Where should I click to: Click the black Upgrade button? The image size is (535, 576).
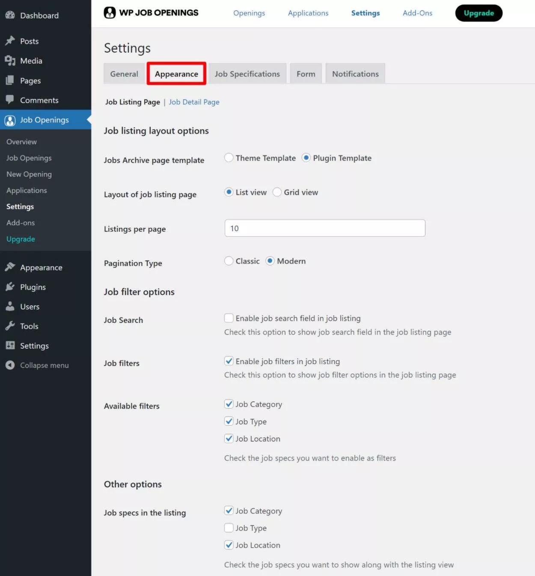(479, 13)
